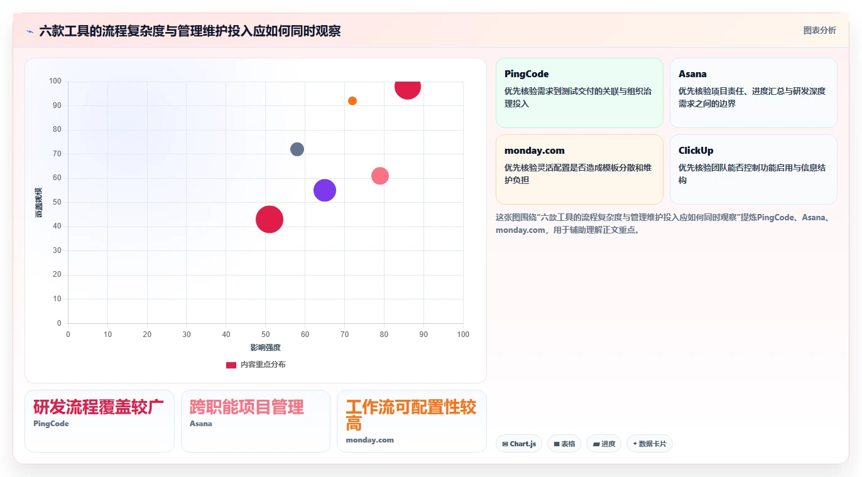Click 优先核验需求到测试交付 description text

coord(578,97)
